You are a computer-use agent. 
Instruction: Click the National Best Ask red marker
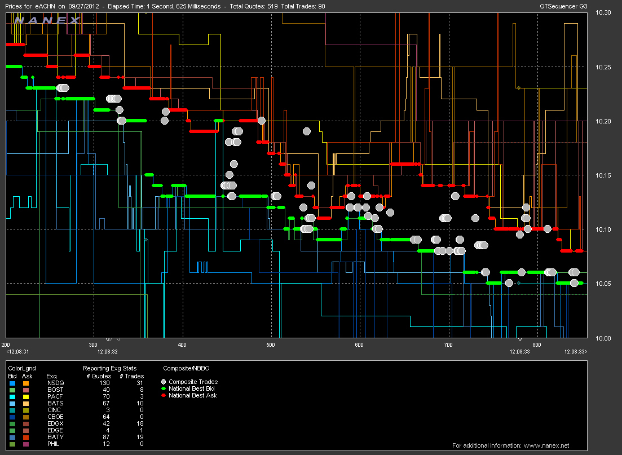click(x=164, y=396)
